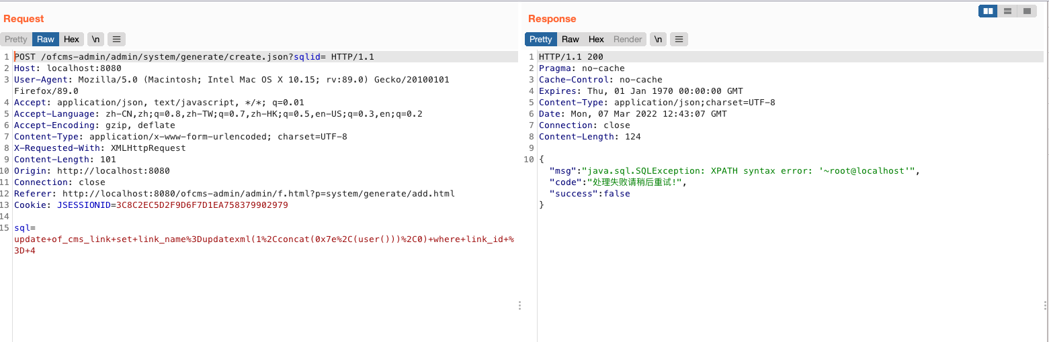Open the Response options hamburger menu
This screenshot has height=342, width=1049.
(x=679, y=40)
